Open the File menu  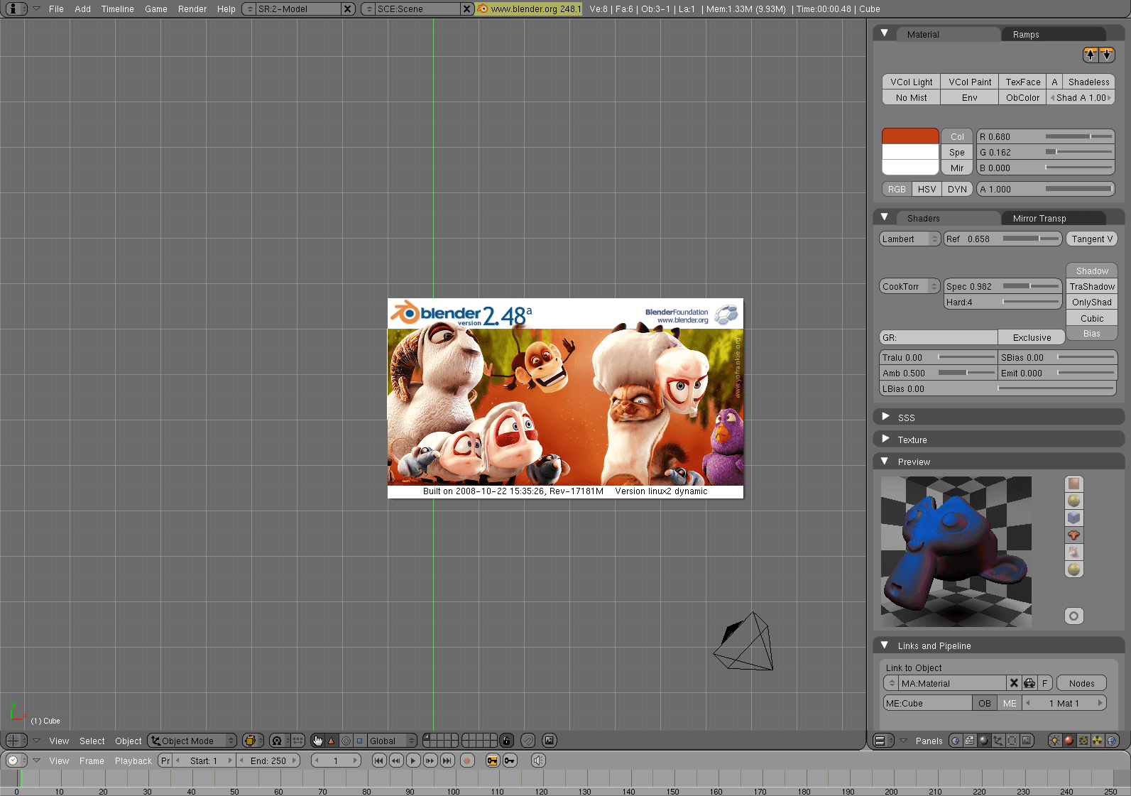click(56, 9)
